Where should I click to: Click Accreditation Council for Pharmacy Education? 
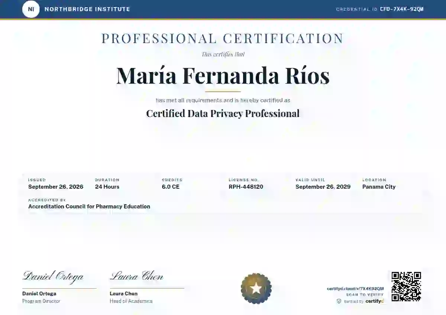pyautogui.click(x=89, y=207)
